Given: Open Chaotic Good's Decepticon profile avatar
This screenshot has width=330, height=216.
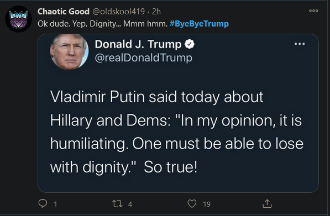Looking at the screenshot, I should [x=19, y=19].
